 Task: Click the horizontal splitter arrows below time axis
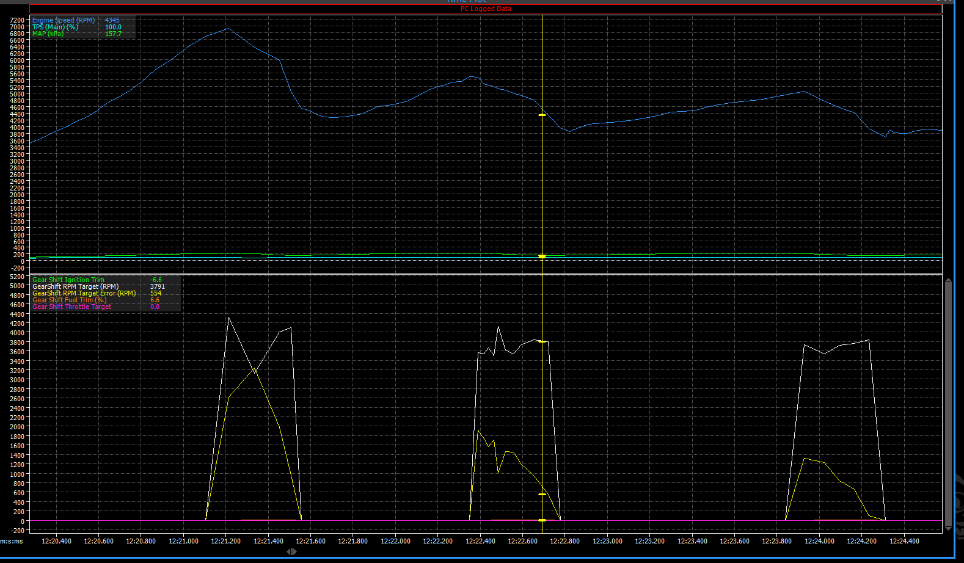(x=291, y=551)
